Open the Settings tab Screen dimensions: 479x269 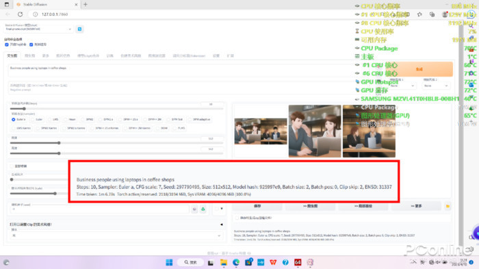click(216, 55)
